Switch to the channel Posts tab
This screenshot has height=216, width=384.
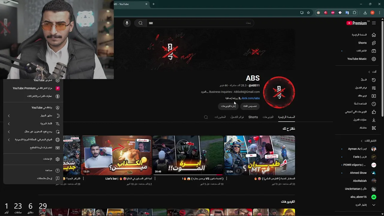(220, 117)
